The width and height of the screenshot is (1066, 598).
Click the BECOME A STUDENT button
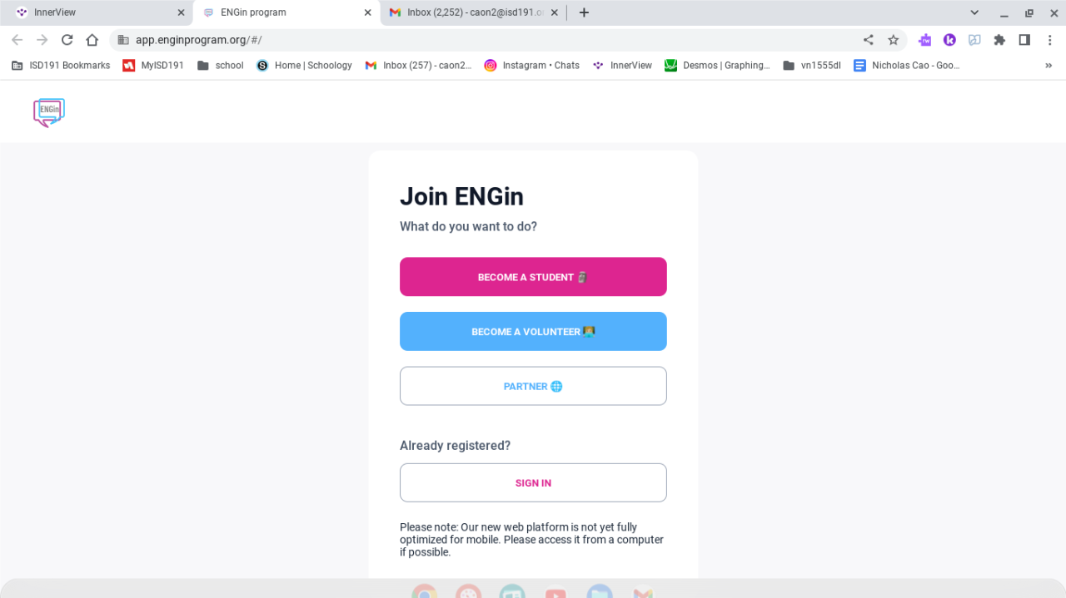point(533,277)
